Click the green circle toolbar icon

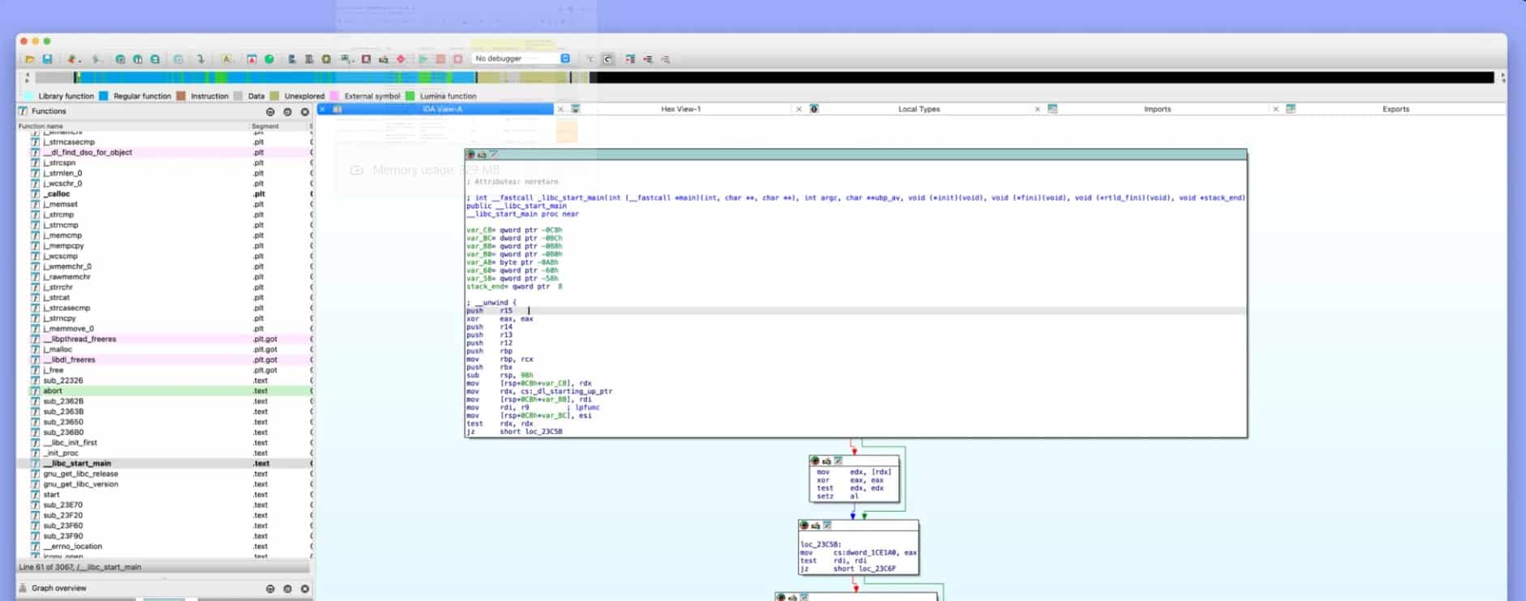269,59
